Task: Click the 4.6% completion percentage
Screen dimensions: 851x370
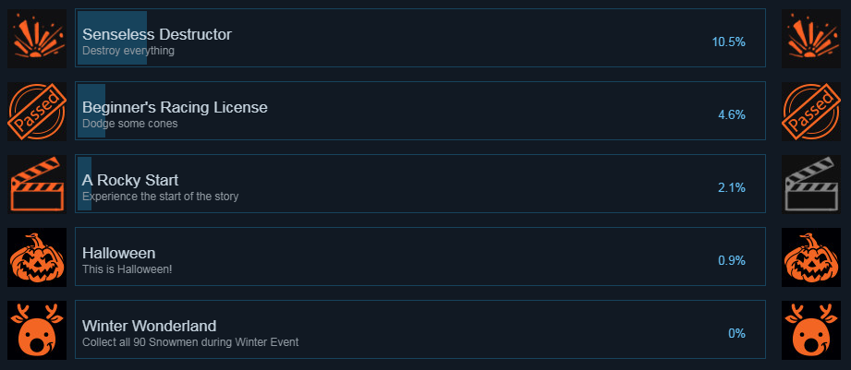Action: (732, 114)
